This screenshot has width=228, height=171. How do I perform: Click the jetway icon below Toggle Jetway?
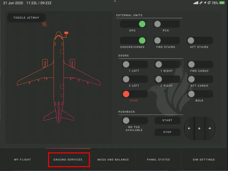44,24
